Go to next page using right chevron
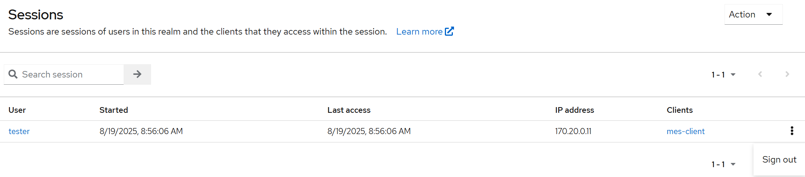Viewport: 805px width, 177px height. [x=787, y=74]
